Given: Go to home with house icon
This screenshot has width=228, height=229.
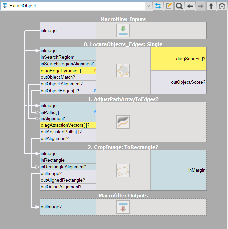Looking at the screenshot, I should click(x=221, y=6).
